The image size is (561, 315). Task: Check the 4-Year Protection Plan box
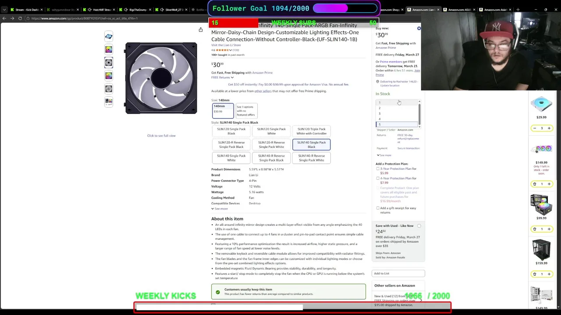click(378, 178)
